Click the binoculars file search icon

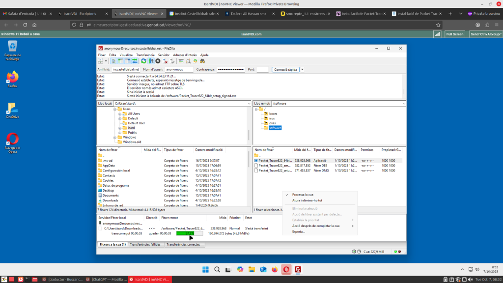coord(202,61)
